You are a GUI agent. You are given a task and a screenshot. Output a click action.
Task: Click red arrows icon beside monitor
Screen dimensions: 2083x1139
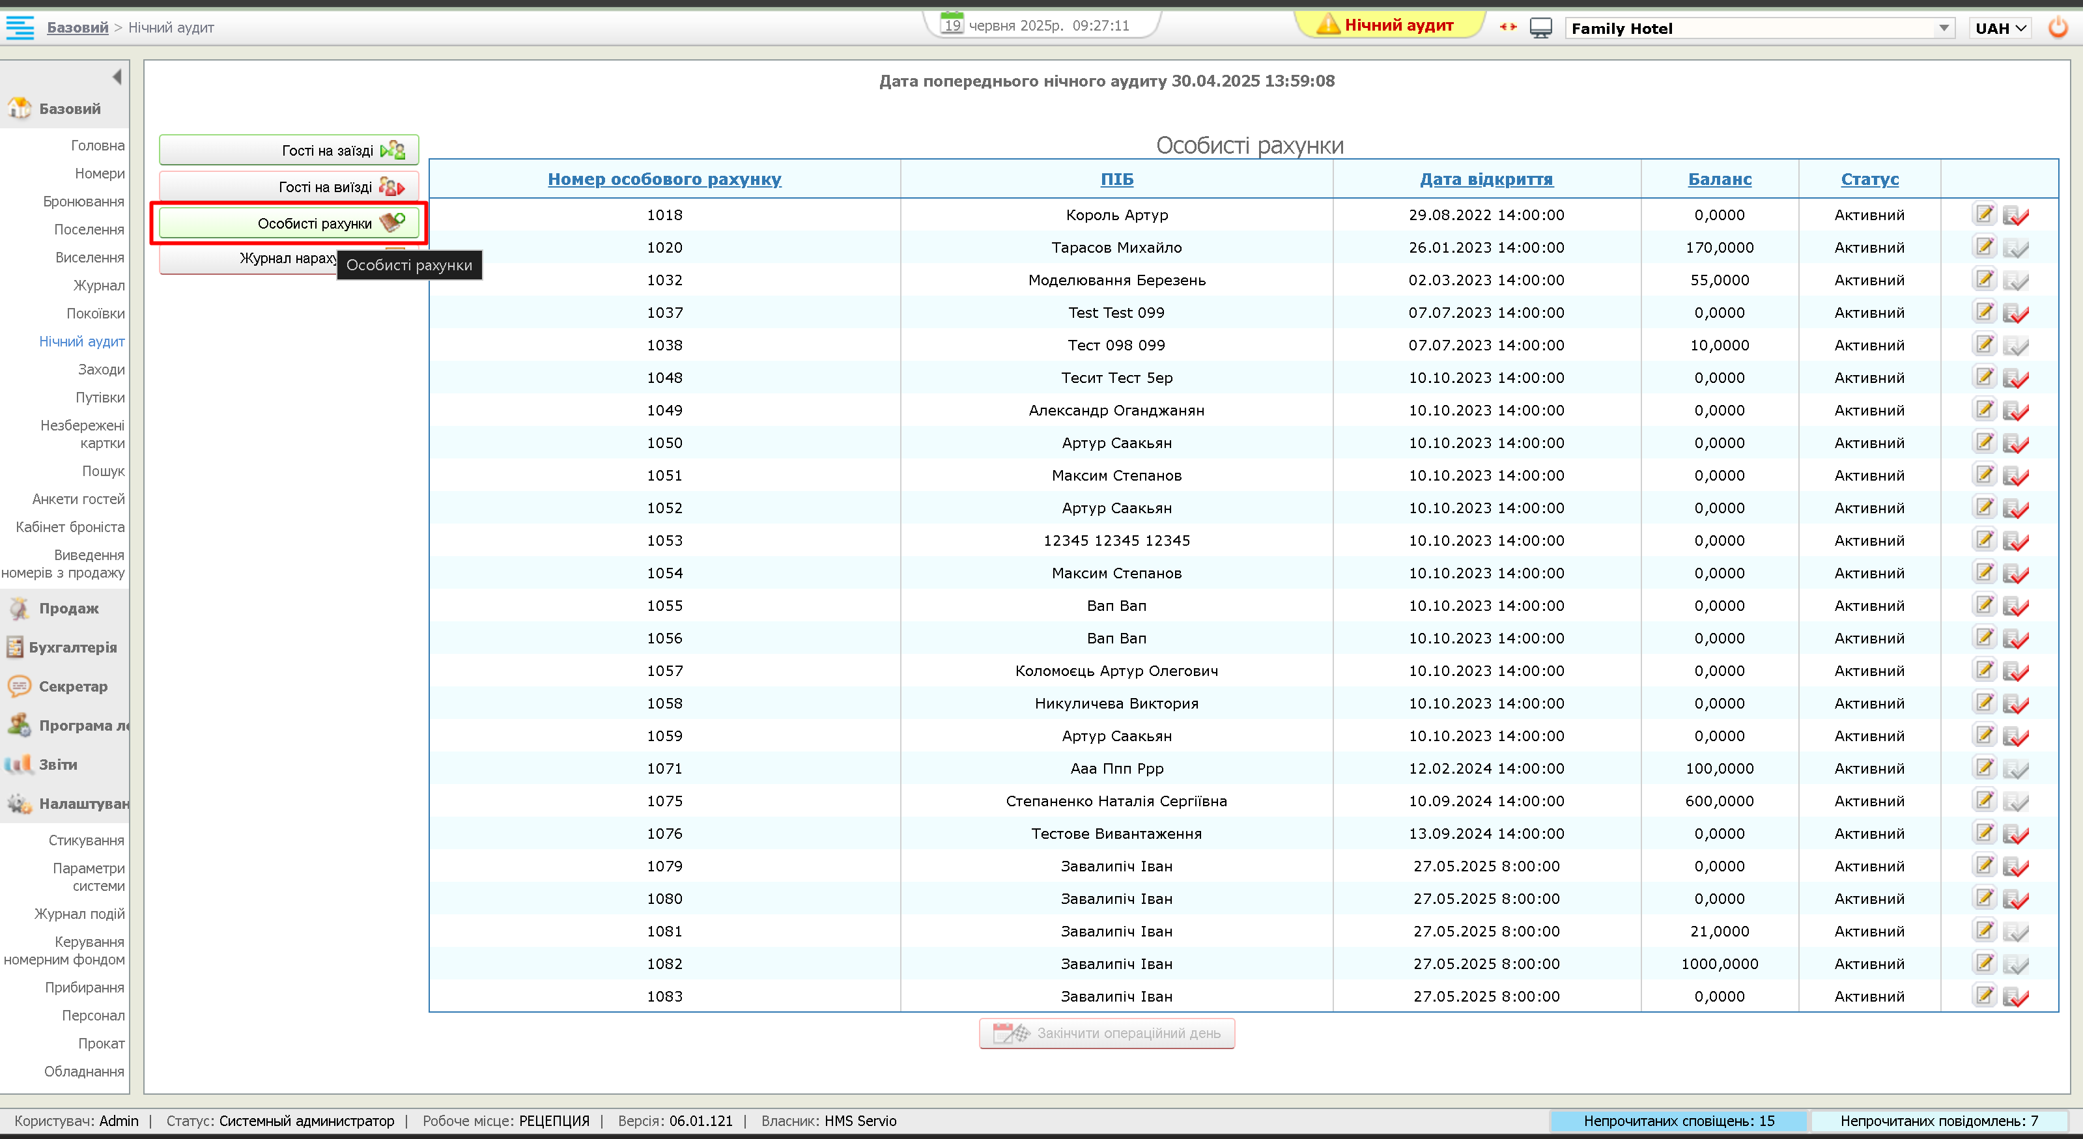point(1507,27)
